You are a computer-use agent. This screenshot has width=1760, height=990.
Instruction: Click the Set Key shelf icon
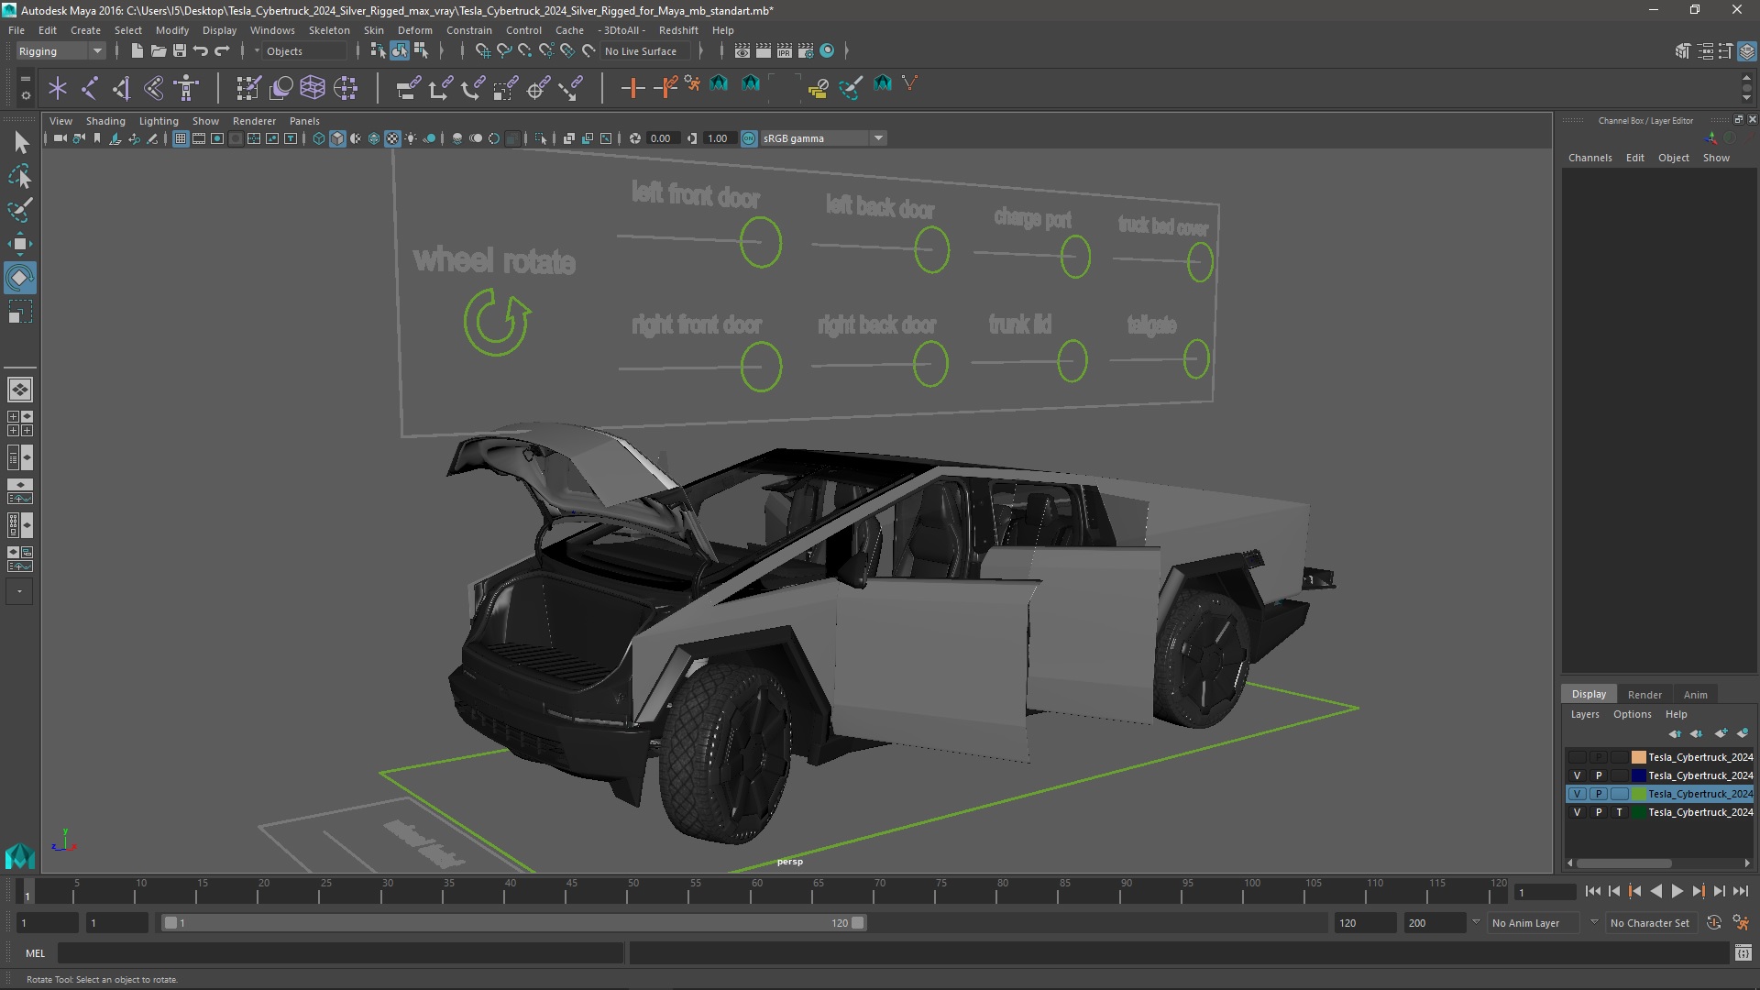pos(632,88)
